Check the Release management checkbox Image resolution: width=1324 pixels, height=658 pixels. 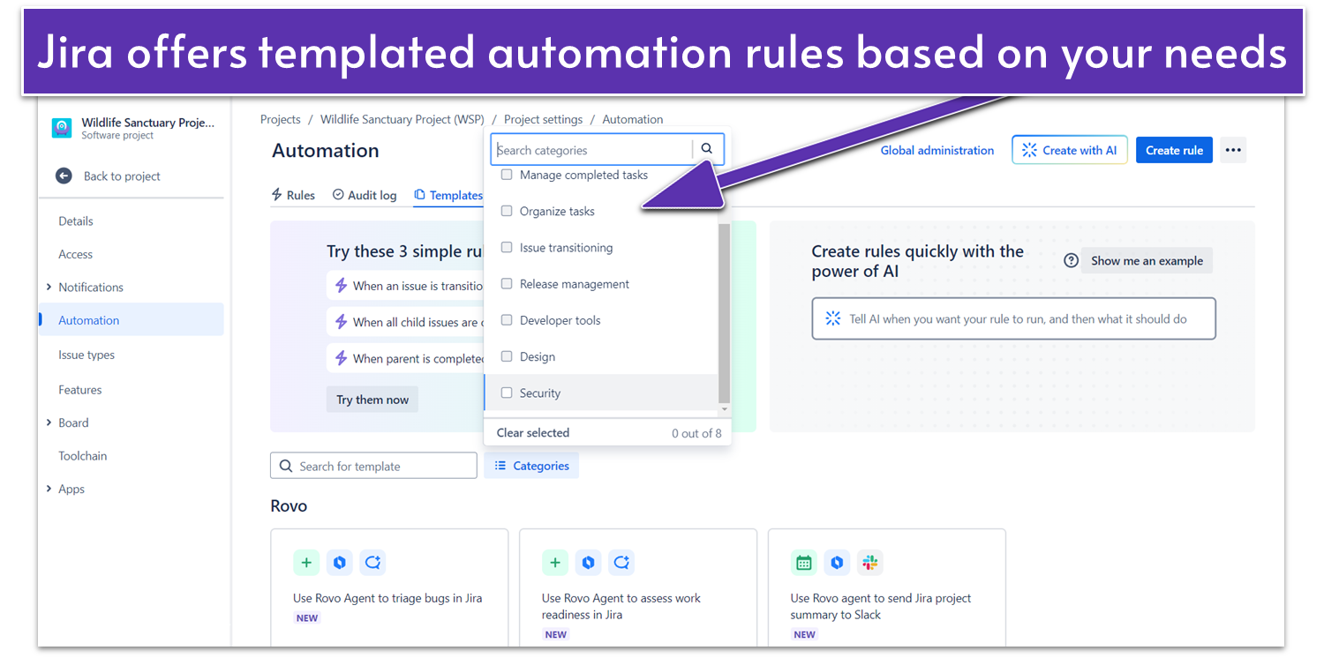[x=507, y=284]
